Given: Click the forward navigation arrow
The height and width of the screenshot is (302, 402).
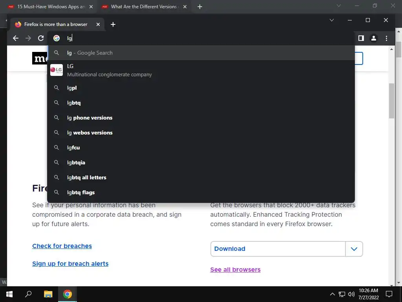Looking at the screenshot, I should tap(28, 38).
